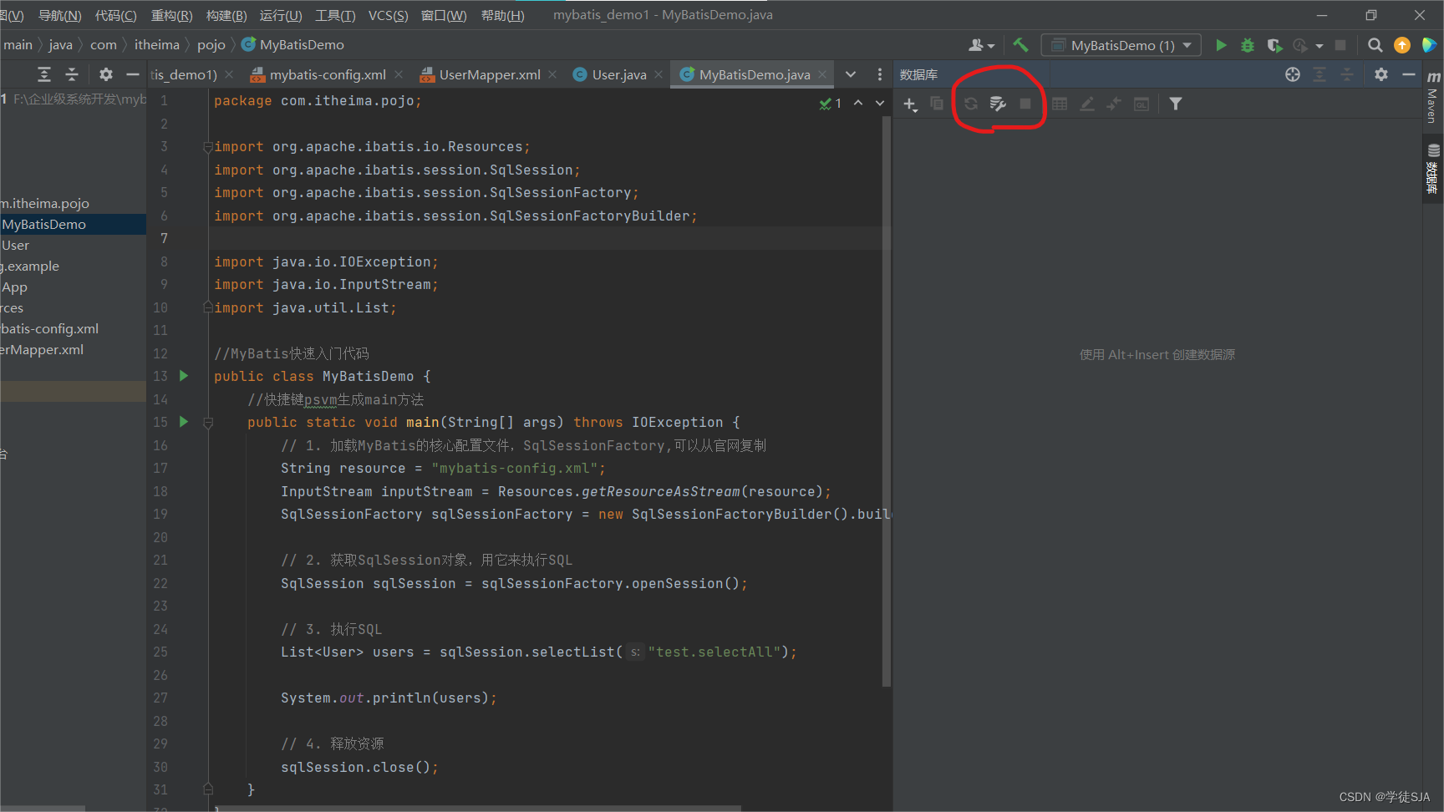This screenshot has width=1444, height=812.
Task: Open editor tabs more options menu
Action: click(x=879, y=74)
